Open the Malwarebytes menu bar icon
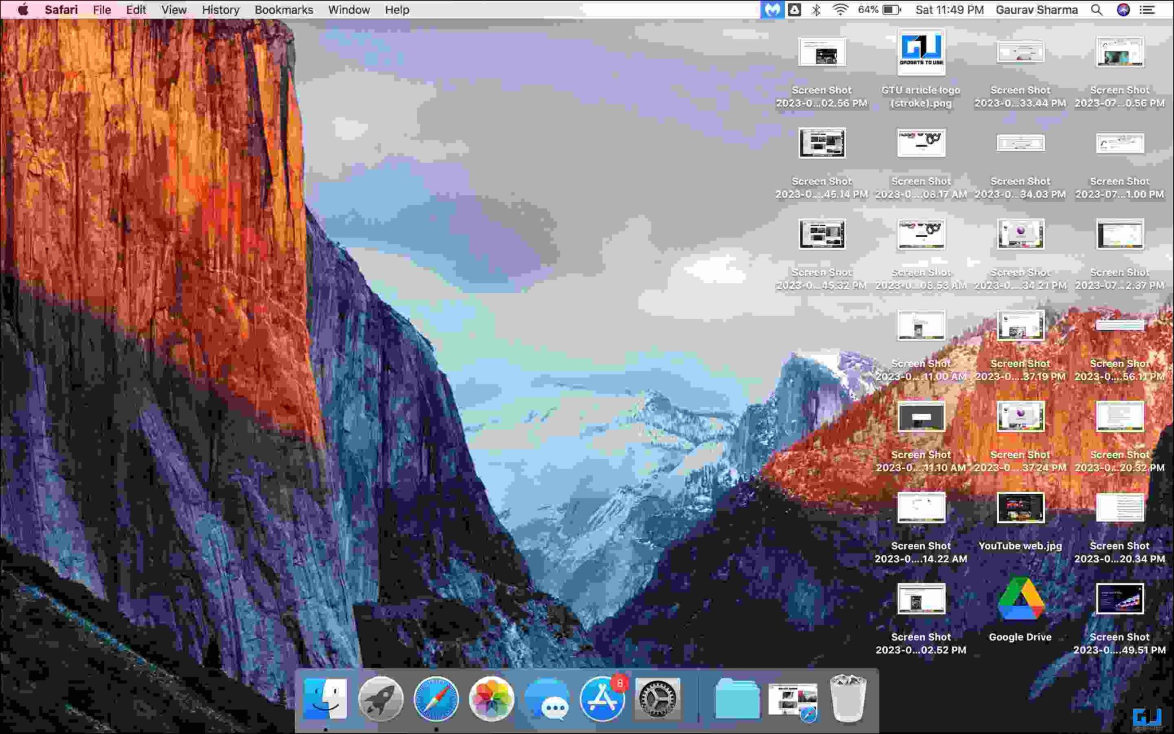The height and width of the screenshot is (734, 1174). point(772,10)
